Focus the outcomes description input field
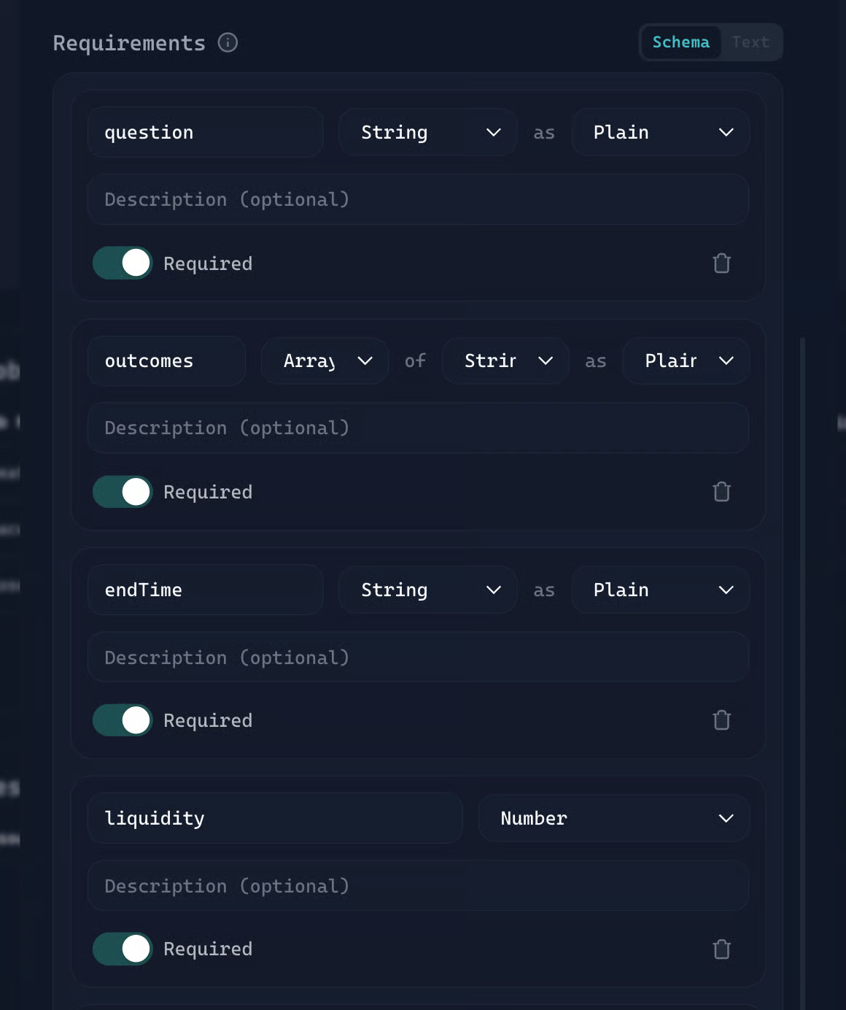The width and height of the screenshot is (846, 1010). pyautogui.click(x=418, y=428)
